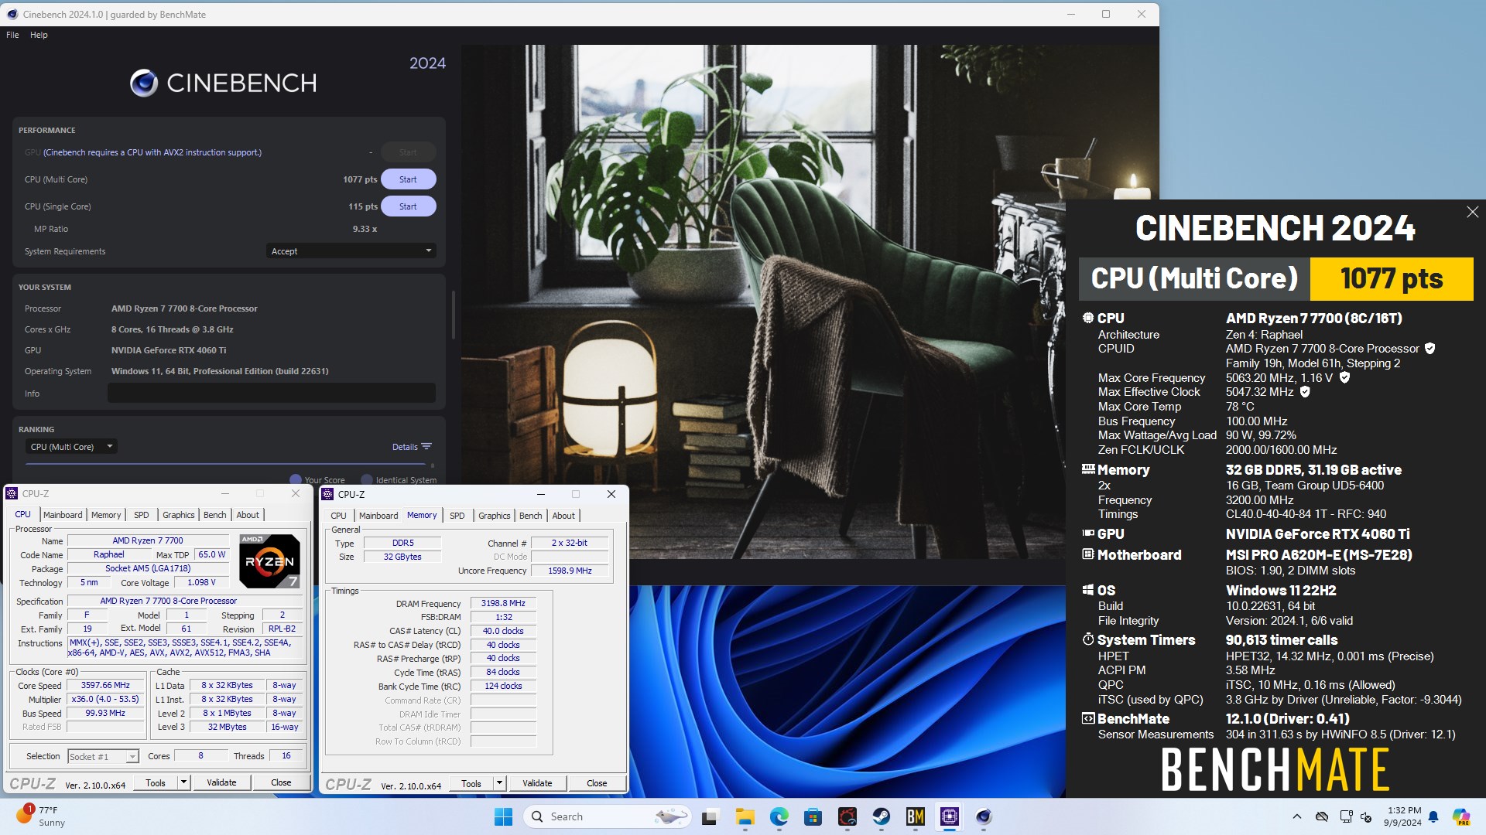Open Mainboard tab in right CPU-Z window

point(378,516)
